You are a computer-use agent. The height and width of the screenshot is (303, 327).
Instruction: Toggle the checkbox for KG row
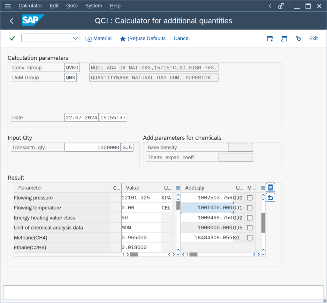[x=250, y=238]
